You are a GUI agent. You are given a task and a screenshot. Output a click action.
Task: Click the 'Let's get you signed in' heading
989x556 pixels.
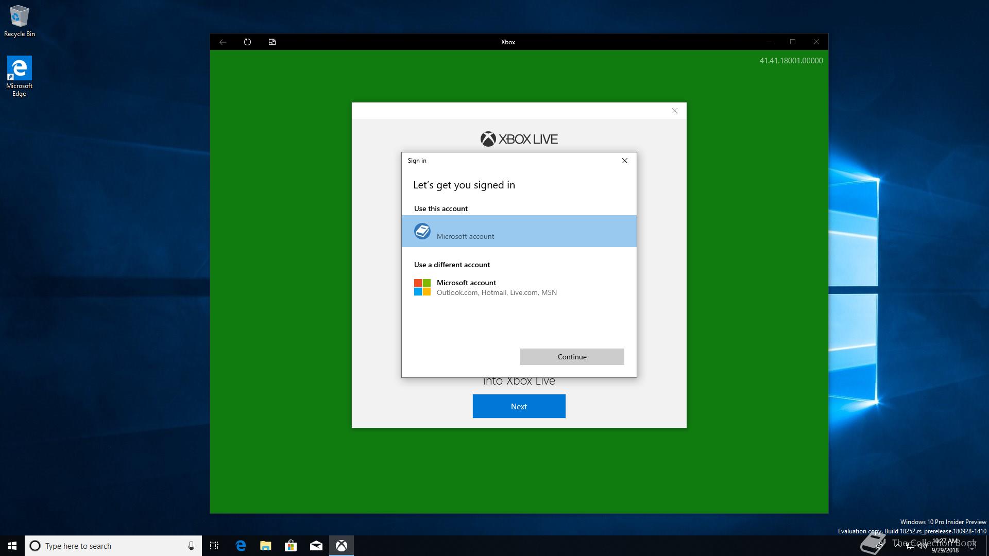point(464,185)
